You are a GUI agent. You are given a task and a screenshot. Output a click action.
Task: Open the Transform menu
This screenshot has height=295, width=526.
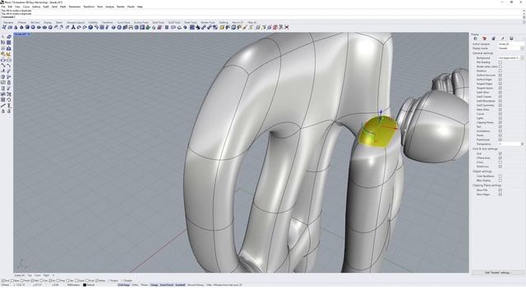pyautogui.click(x=89, y=7)
